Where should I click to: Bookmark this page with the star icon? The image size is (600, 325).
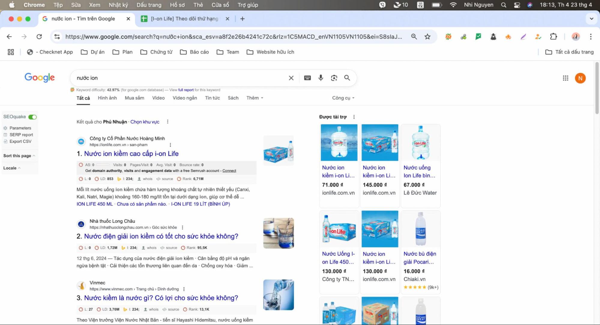(x=427, y=37)
